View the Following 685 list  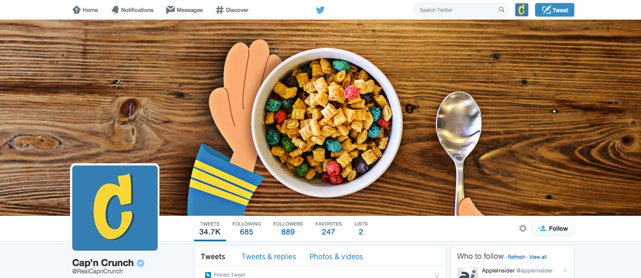(247, 229)
